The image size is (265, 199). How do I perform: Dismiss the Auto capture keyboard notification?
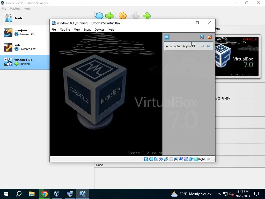tap(208, 46)
